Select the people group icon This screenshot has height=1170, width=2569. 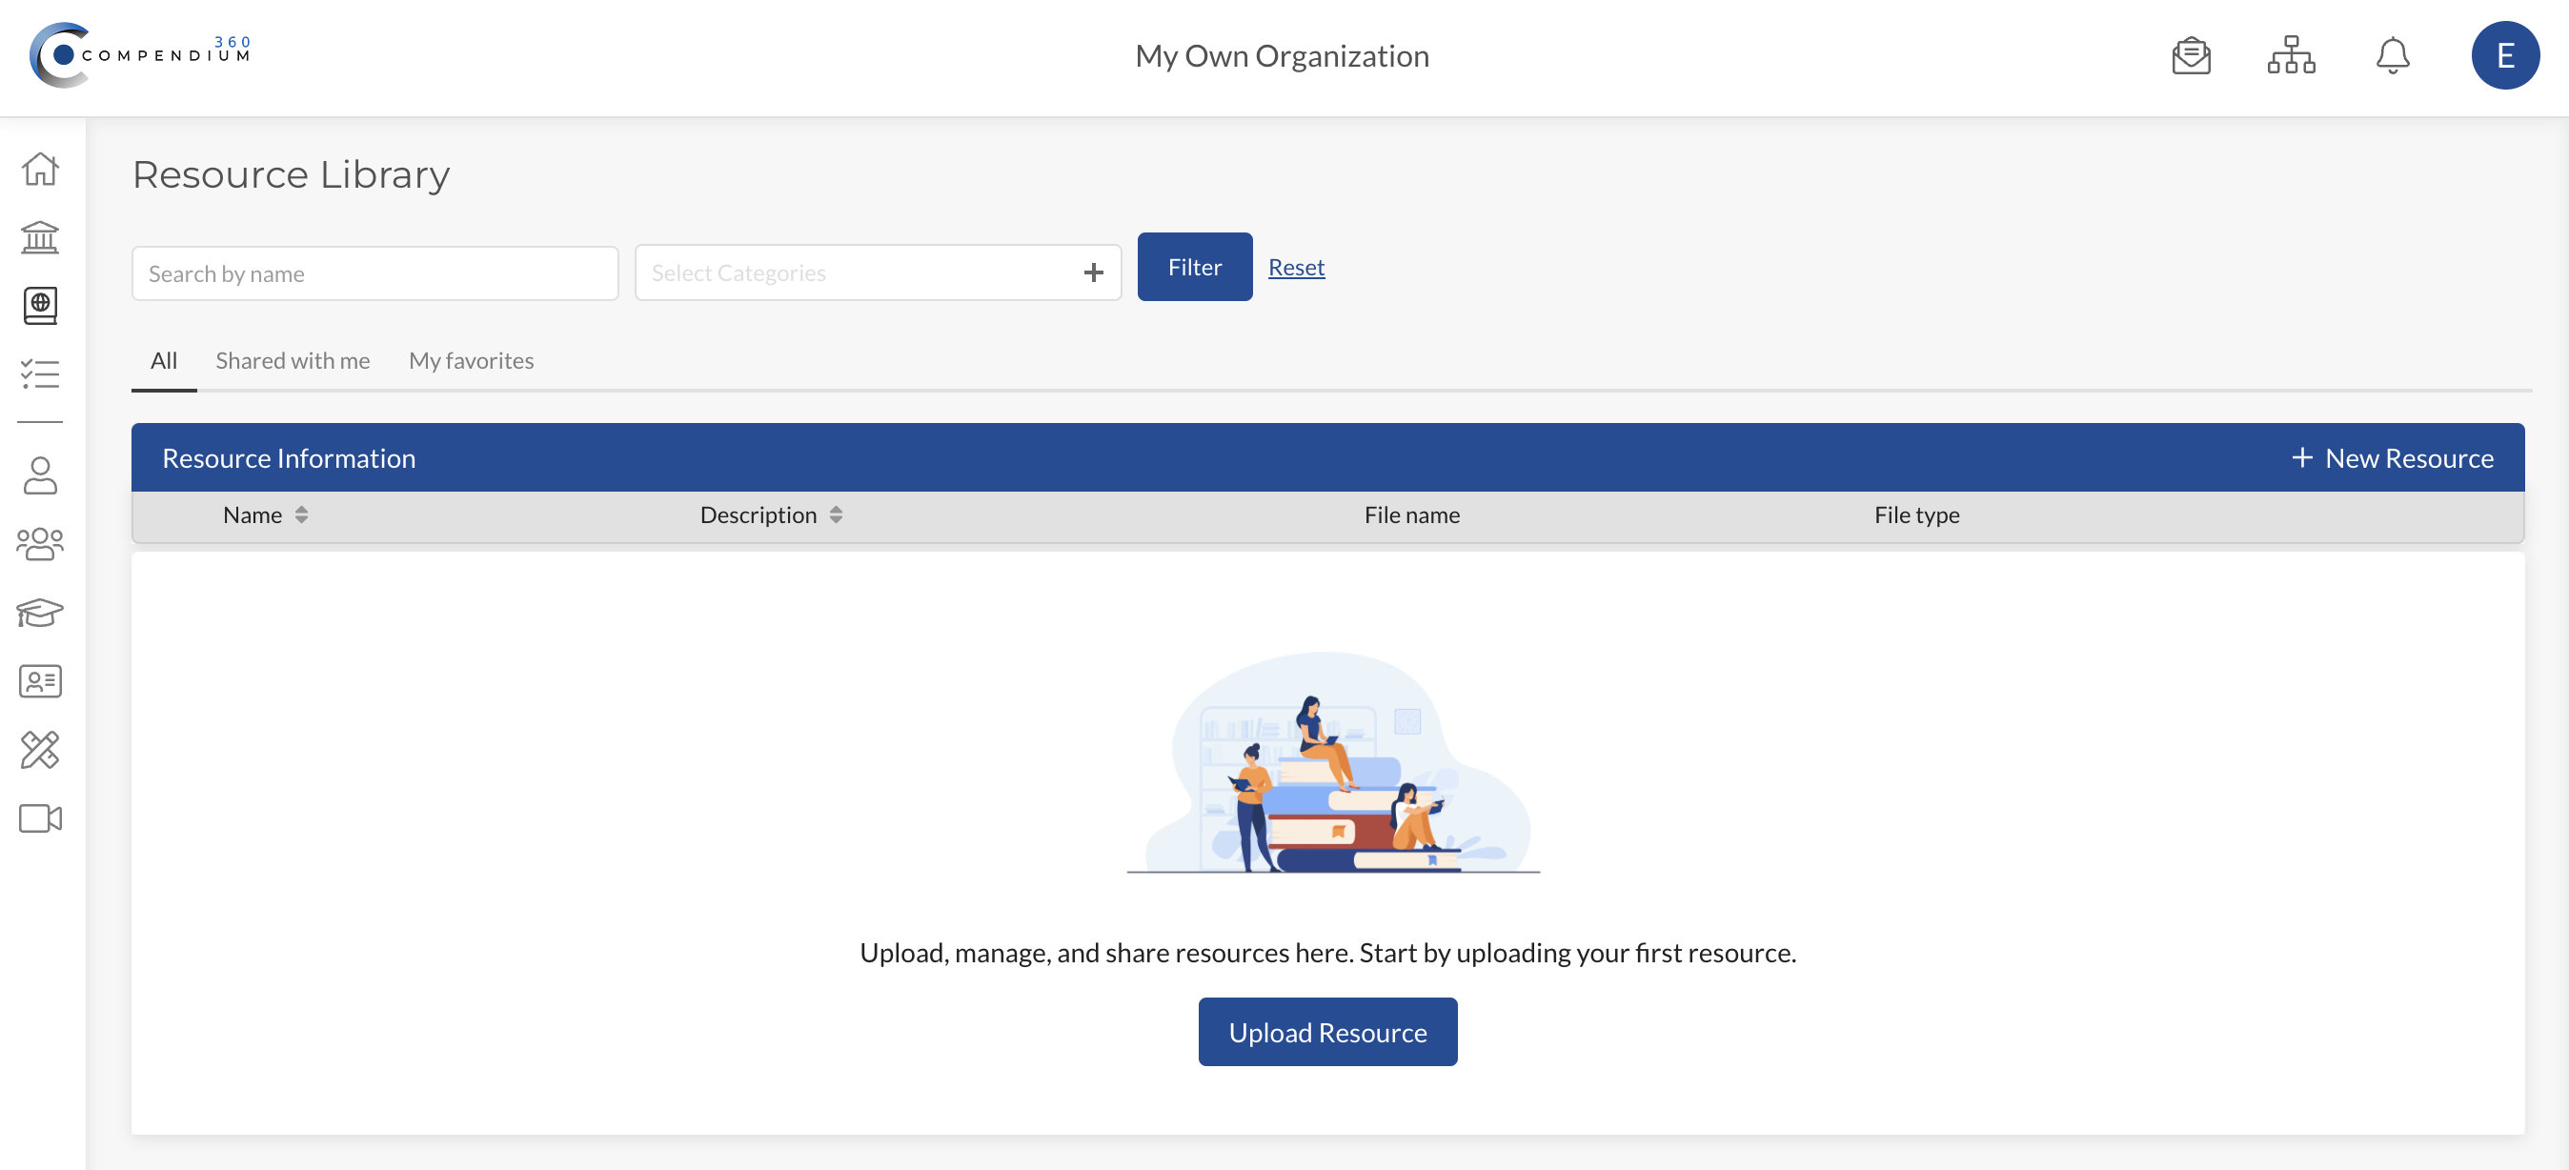[39, 544]
